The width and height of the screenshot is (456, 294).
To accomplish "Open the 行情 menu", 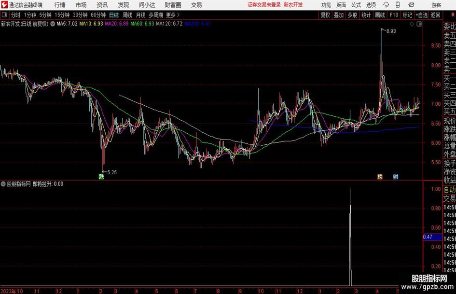I will tap(60, 5).
